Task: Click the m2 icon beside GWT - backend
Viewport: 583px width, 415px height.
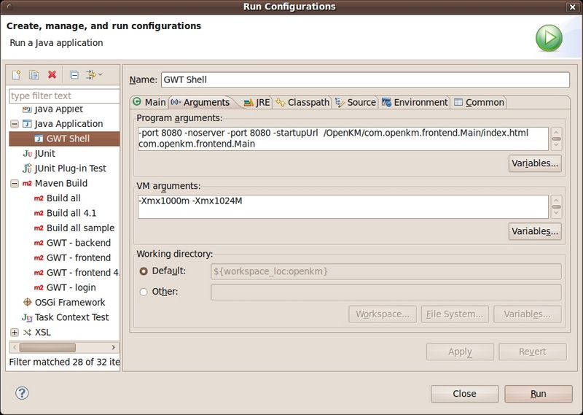Action: point(39,243)
